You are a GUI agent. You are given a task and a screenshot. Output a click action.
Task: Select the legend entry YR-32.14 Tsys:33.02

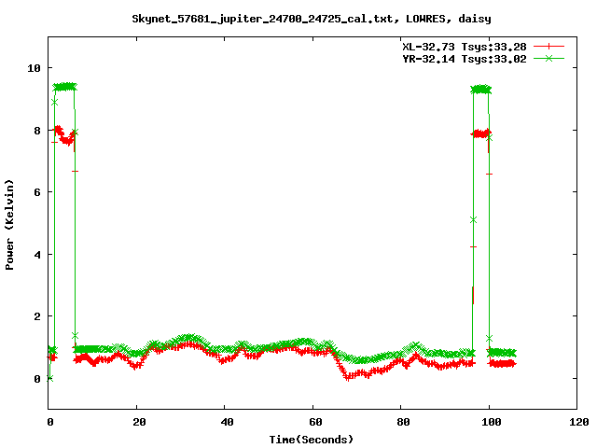tap(465, 59)
